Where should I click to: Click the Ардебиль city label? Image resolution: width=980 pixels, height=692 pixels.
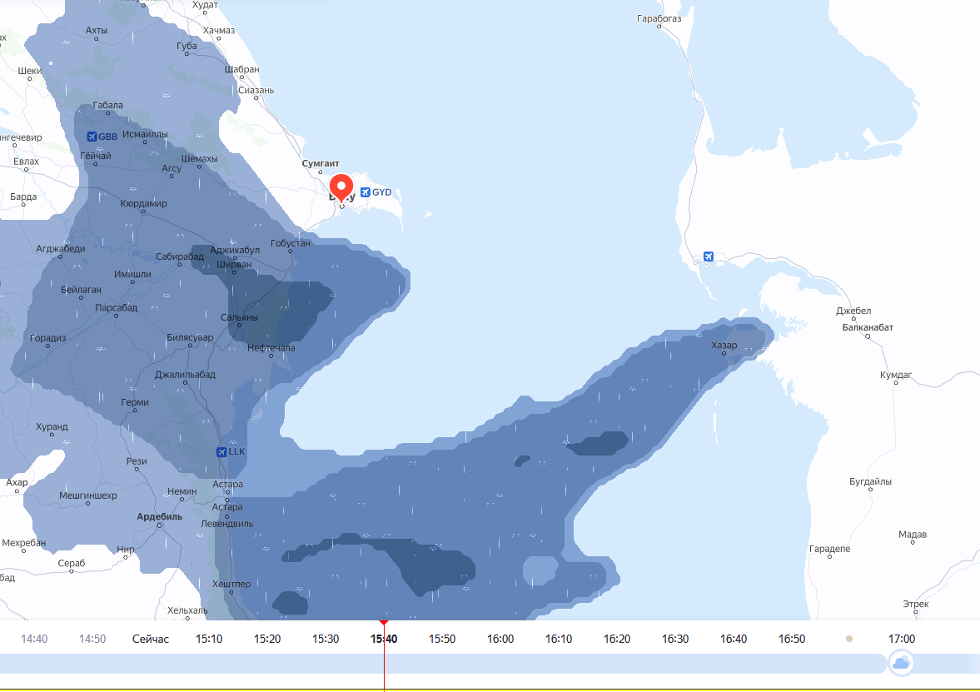159,516
